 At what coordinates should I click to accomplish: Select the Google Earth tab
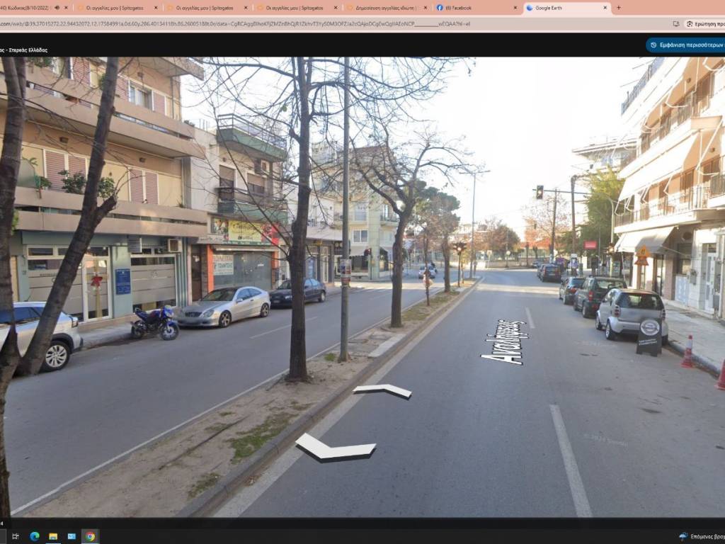563,8
